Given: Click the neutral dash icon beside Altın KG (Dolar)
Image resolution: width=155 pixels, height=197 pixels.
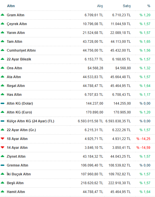Looking at the screenshot, I should (2, 103).
